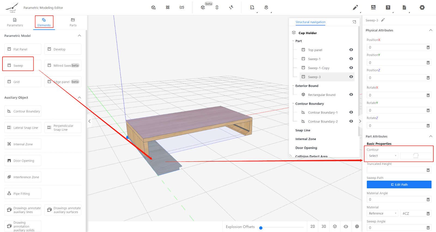Toggle visibility of Sweep-1-Copy
The image size is (436, 232).
pyautogui.click(x=351, y=68)
